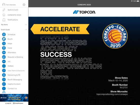The height and width of the screenshot is (105, 140).
Task: Click the My Items header text
Action: click(x=4, y=25)
